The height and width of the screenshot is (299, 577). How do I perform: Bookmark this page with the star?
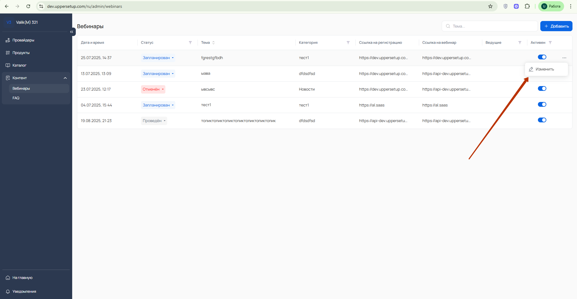(490, 6)
